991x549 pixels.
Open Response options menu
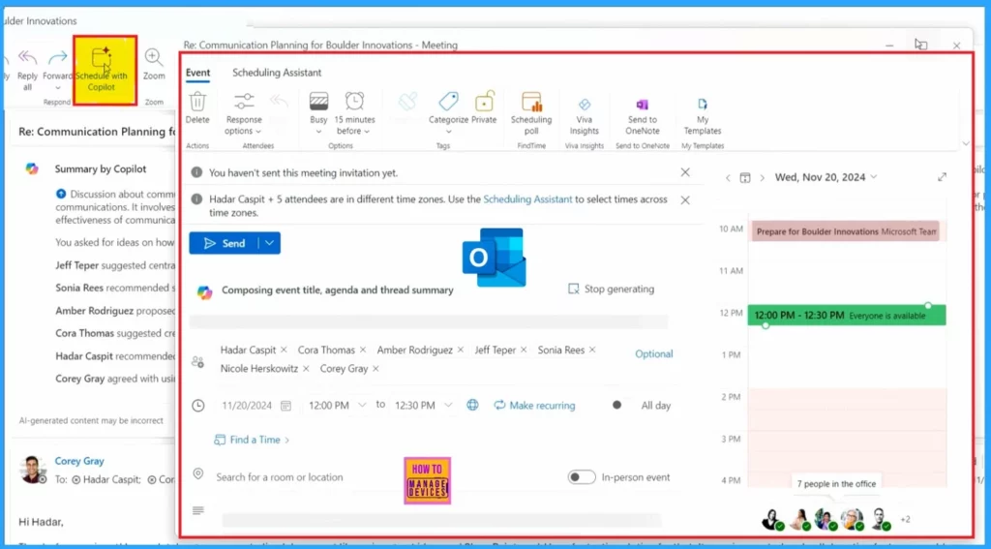point(243,114)
